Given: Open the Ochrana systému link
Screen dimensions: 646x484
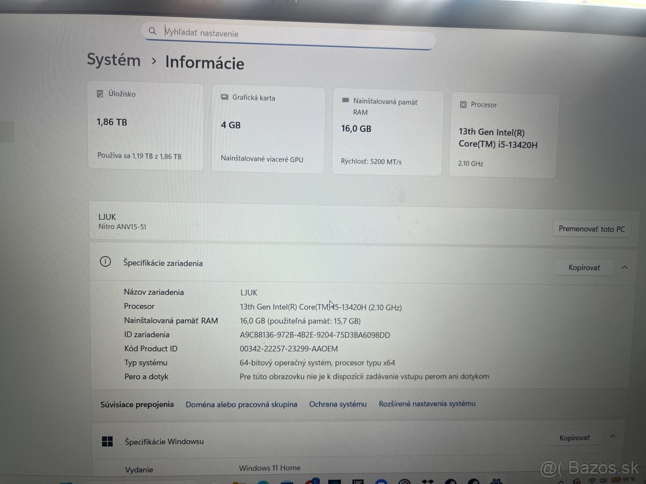Looking at the screenshot, I should point(338,404).
